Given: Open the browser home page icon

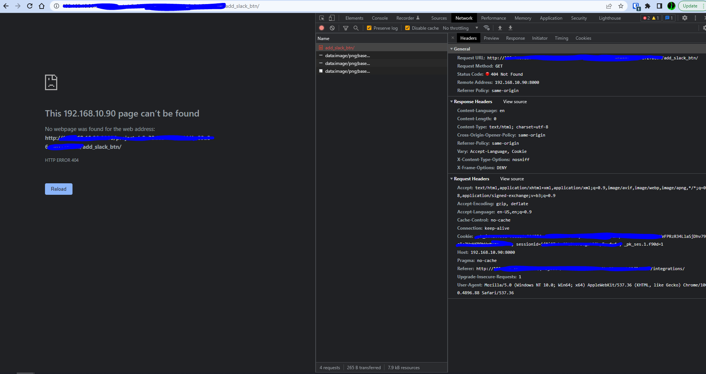Looking at the screenshot, I should 42,6.
